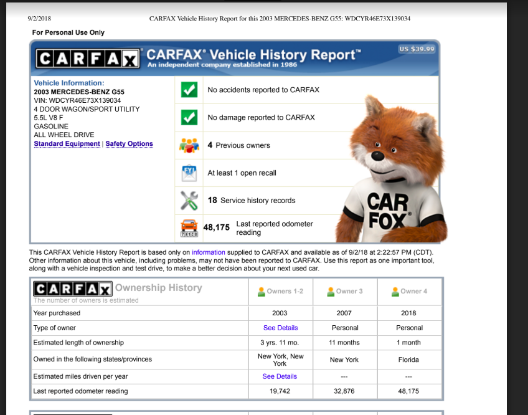Image resolution: width=528 pixels, height=415 pixels.
Task: Click the 'New York, New York' states cell
Action: click(280, 360)
